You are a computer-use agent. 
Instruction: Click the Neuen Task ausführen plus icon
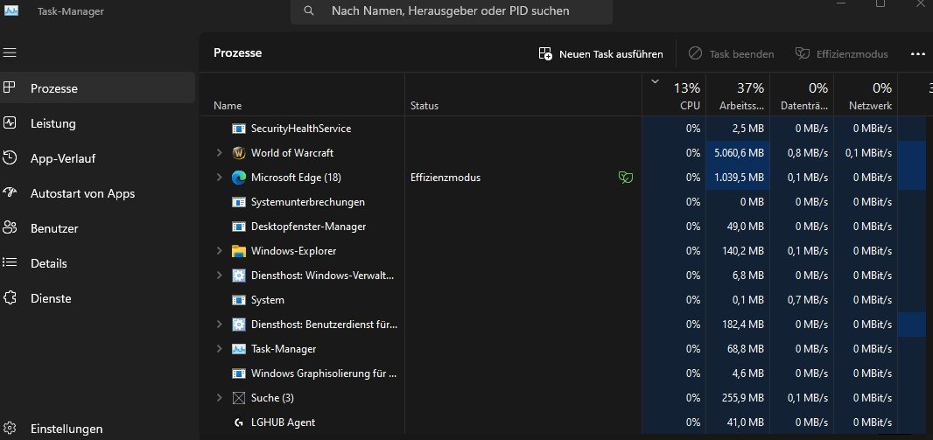tap(545, 54)
